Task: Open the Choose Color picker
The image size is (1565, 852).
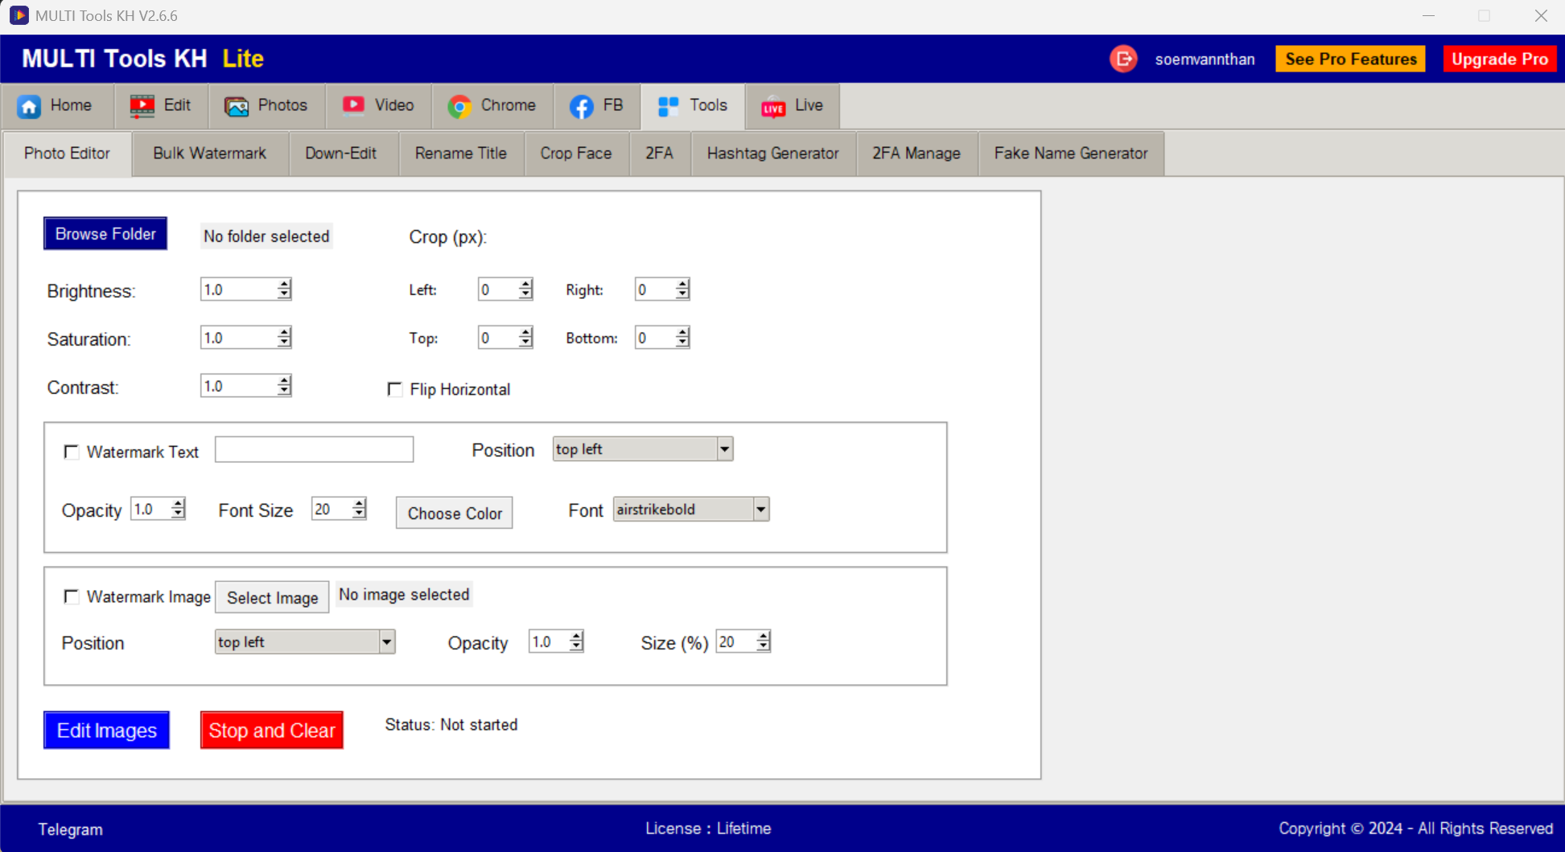Action: coord(455,514)
